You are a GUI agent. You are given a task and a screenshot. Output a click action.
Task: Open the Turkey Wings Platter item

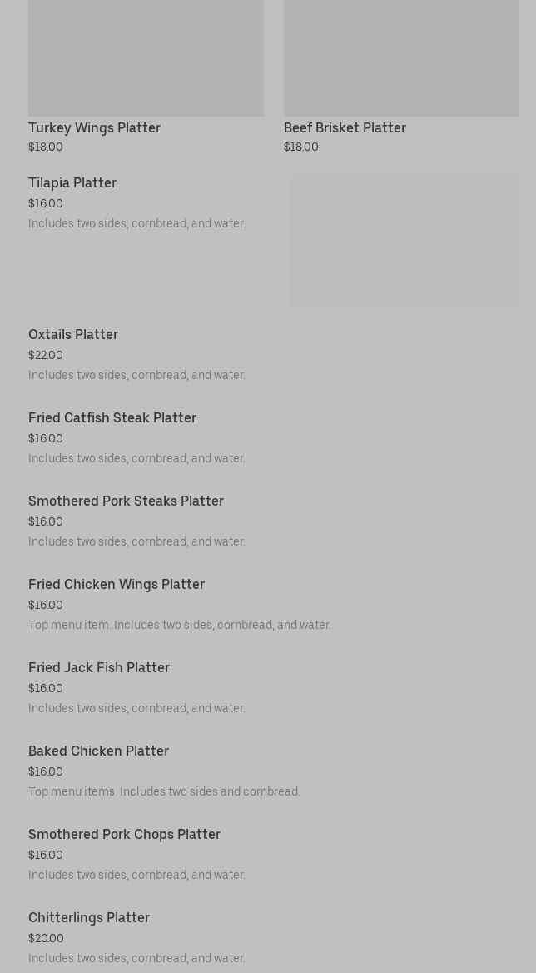pyautogui.click(x=94, y=127)
